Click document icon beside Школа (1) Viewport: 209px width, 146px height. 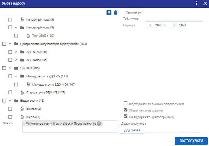[22, 117]
